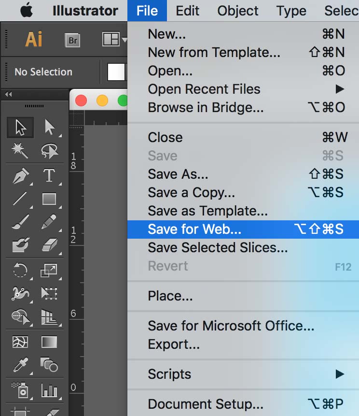The height and width of the screenshot is (416, 359).
Task: Pick the Lasso tool
Action: click(49, 151)
